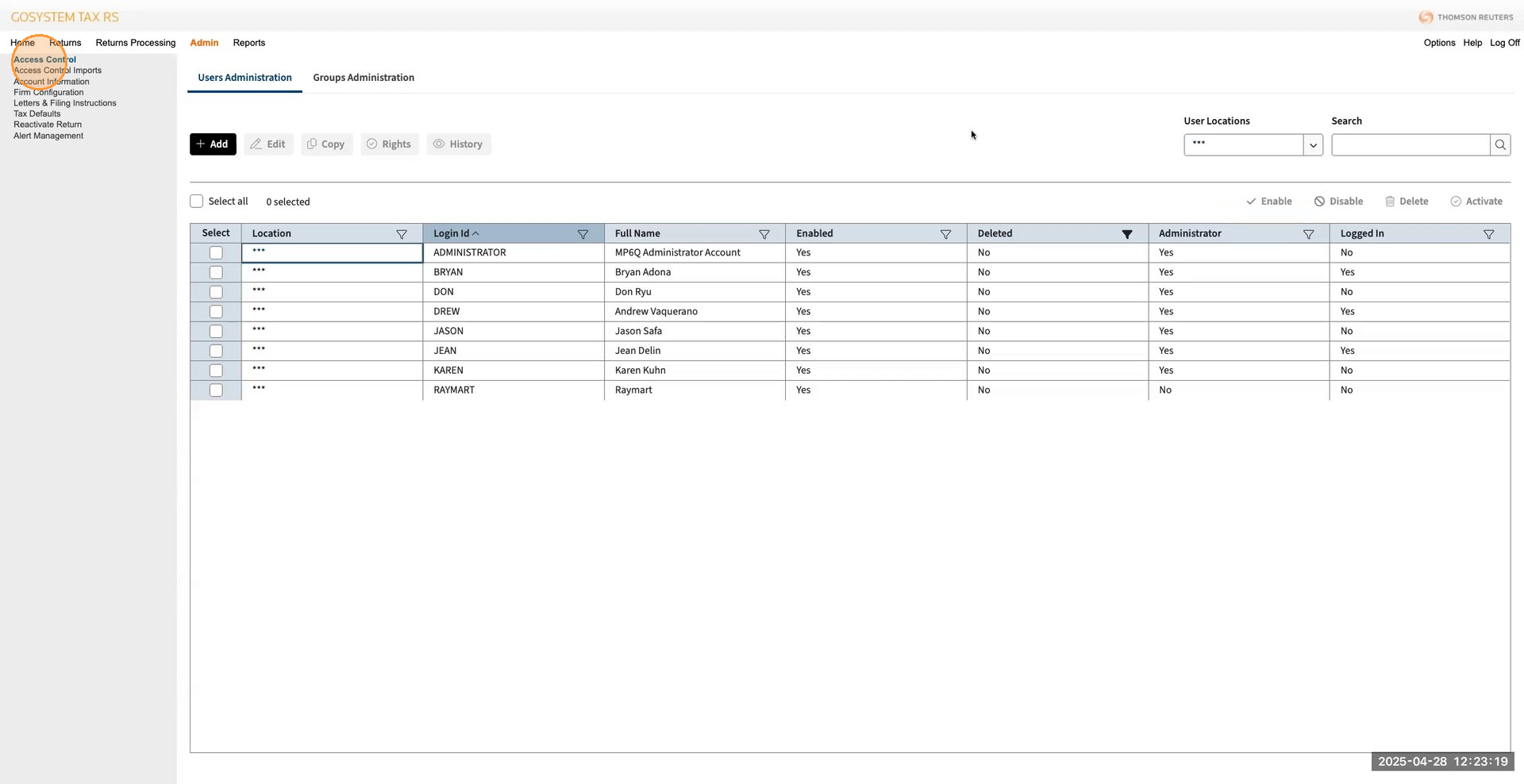Open the Login Id column filter
The image size is (1524, 784).
pos(583,234)
